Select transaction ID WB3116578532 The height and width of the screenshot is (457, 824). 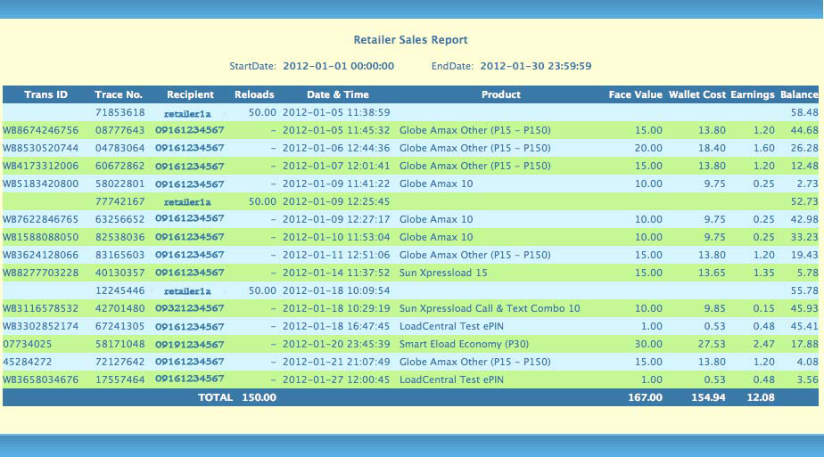pos(40,308)
